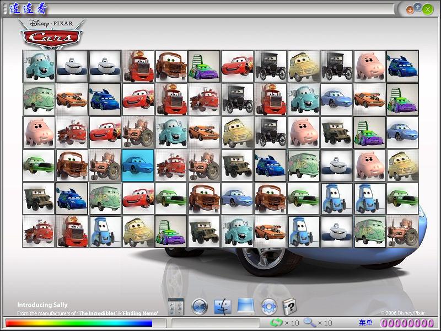Click the blue monitor screen dock icon
This screenshot has width=441, height=331.
point(245,307)
